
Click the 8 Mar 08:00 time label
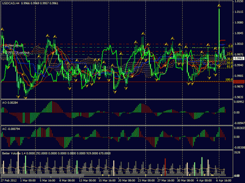click(x=67, y=181)
